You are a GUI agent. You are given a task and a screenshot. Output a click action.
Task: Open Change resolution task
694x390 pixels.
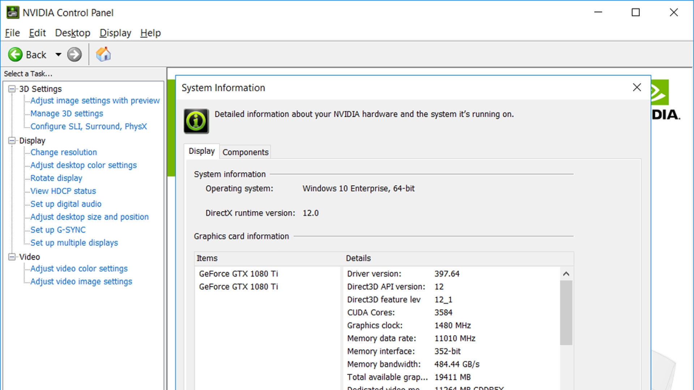tap(64, 152)
